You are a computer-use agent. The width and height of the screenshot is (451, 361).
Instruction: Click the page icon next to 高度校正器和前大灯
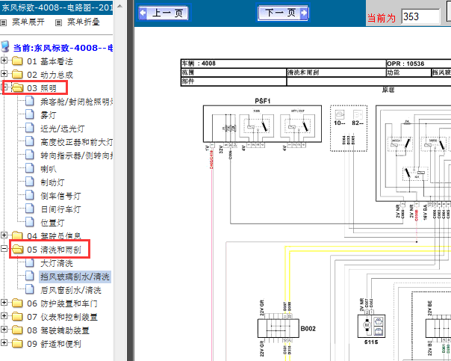coord(30,141)
